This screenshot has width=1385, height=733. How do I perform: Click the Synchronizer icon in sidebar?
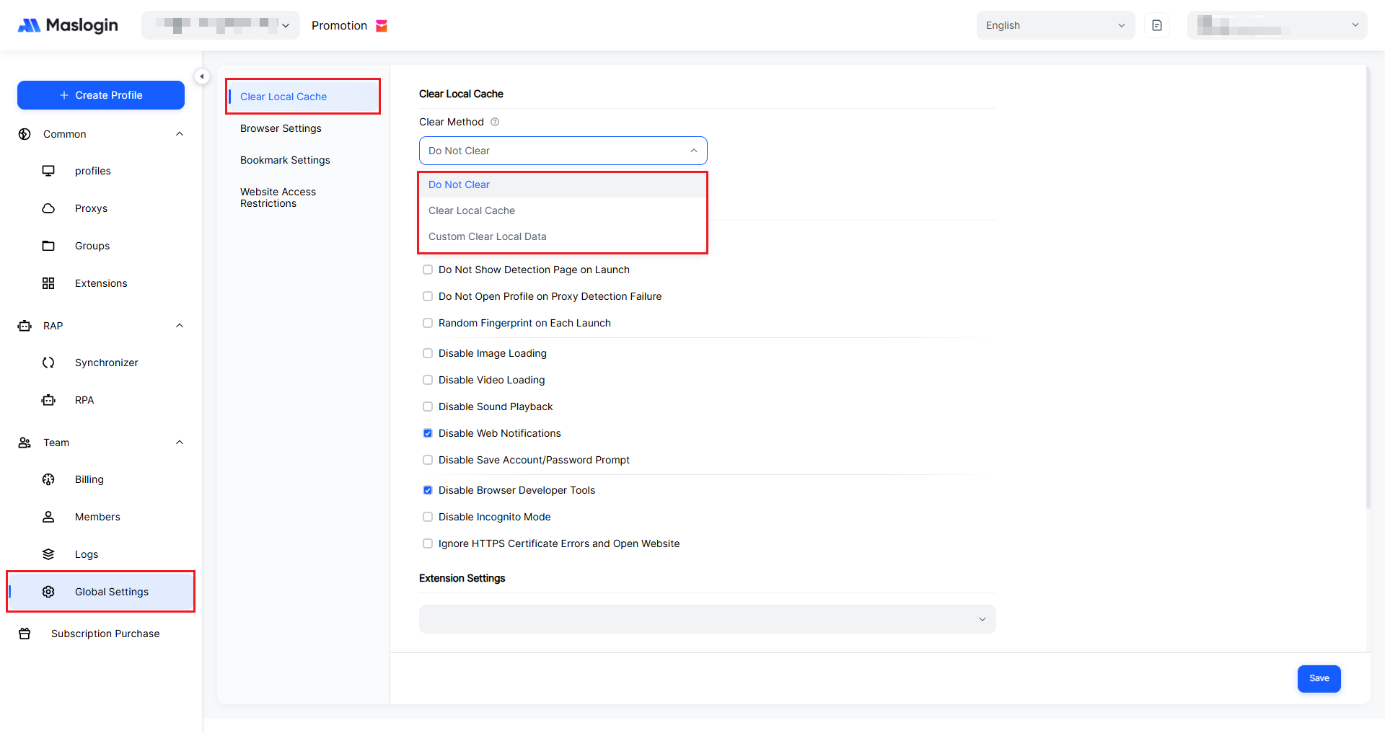tap(48, 363)
